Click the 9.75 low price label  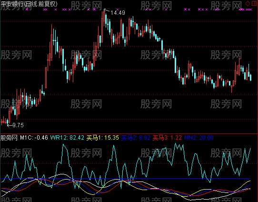[x=18, y=125]
